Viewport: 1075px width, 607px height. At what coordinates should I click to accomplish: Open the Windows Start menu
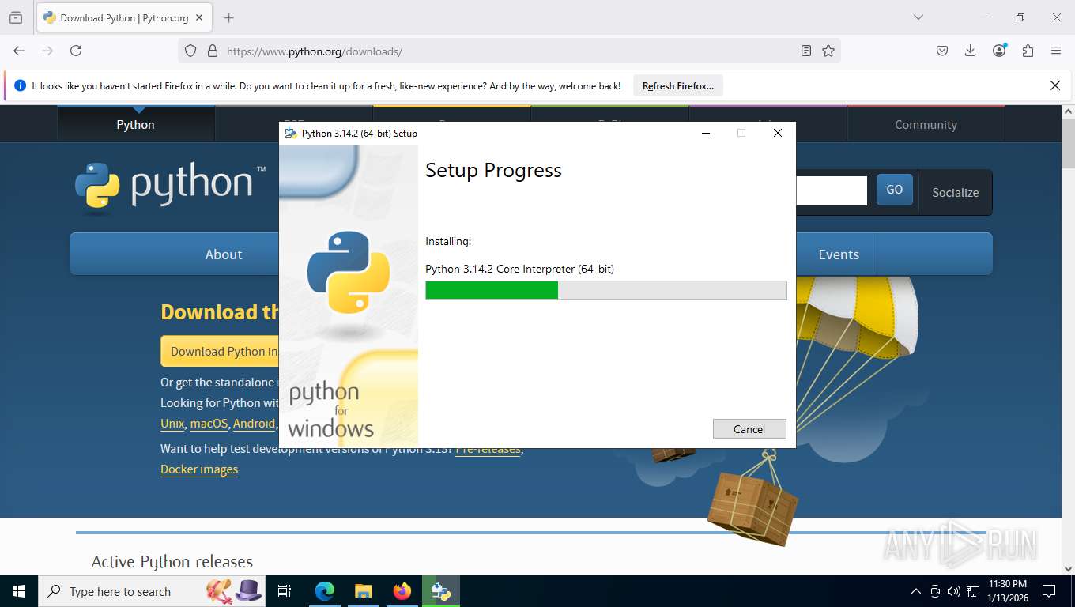point(19,591)
